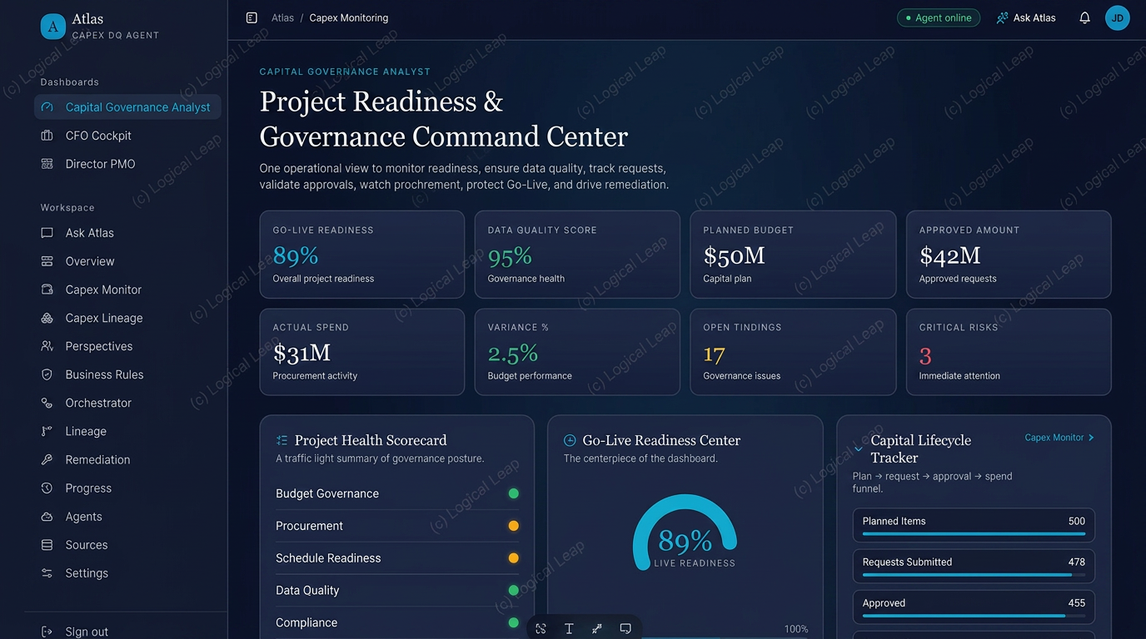
Task: Select the Schedule Readiness scorecard row
Action: pos(397,558)
